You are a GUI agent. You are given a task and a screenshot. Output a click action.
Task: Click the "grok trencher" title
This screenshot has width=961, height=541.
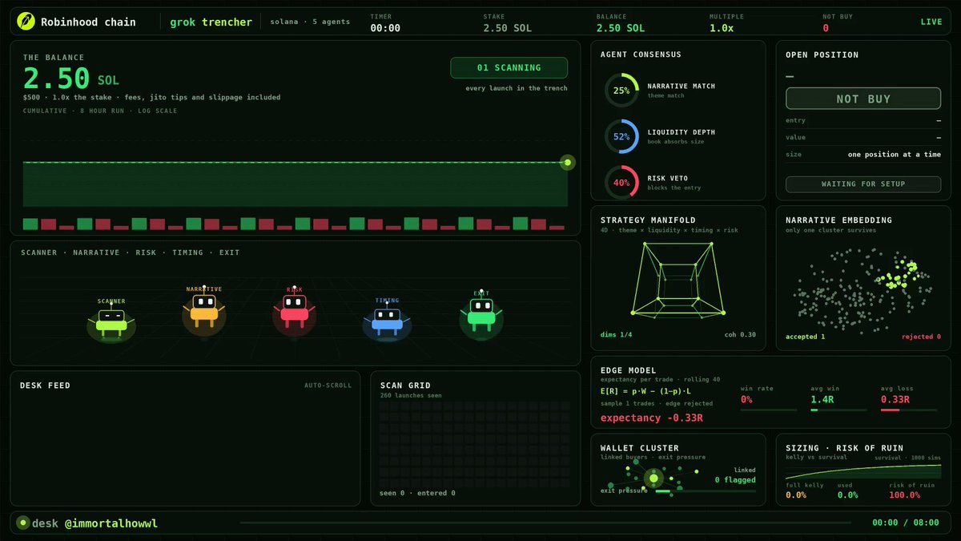pyautogui.click(x=211, y=22)
